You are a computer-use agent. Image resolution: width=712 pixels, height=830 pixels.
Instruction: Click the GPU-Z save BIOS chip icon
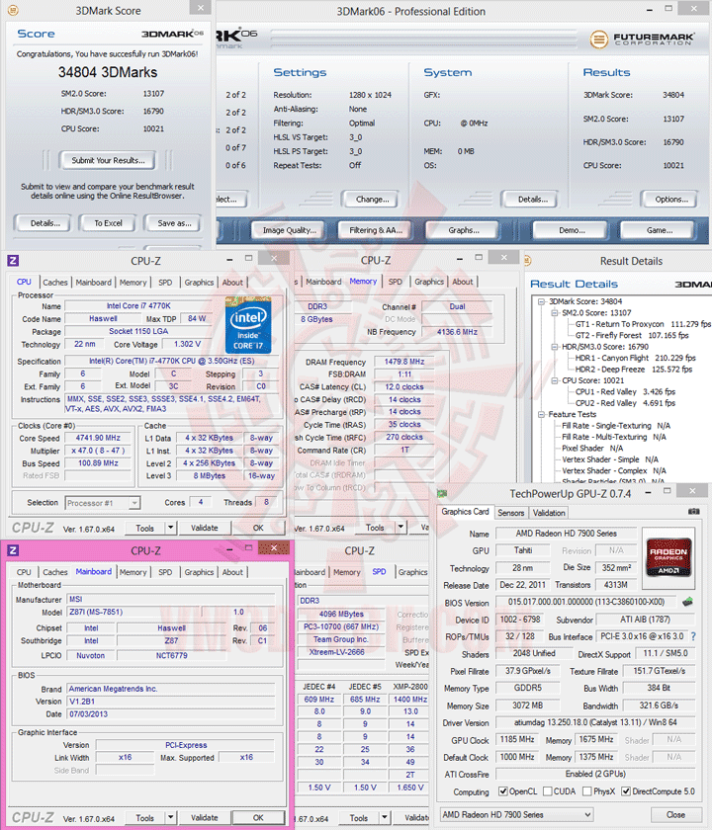[687, 602]
